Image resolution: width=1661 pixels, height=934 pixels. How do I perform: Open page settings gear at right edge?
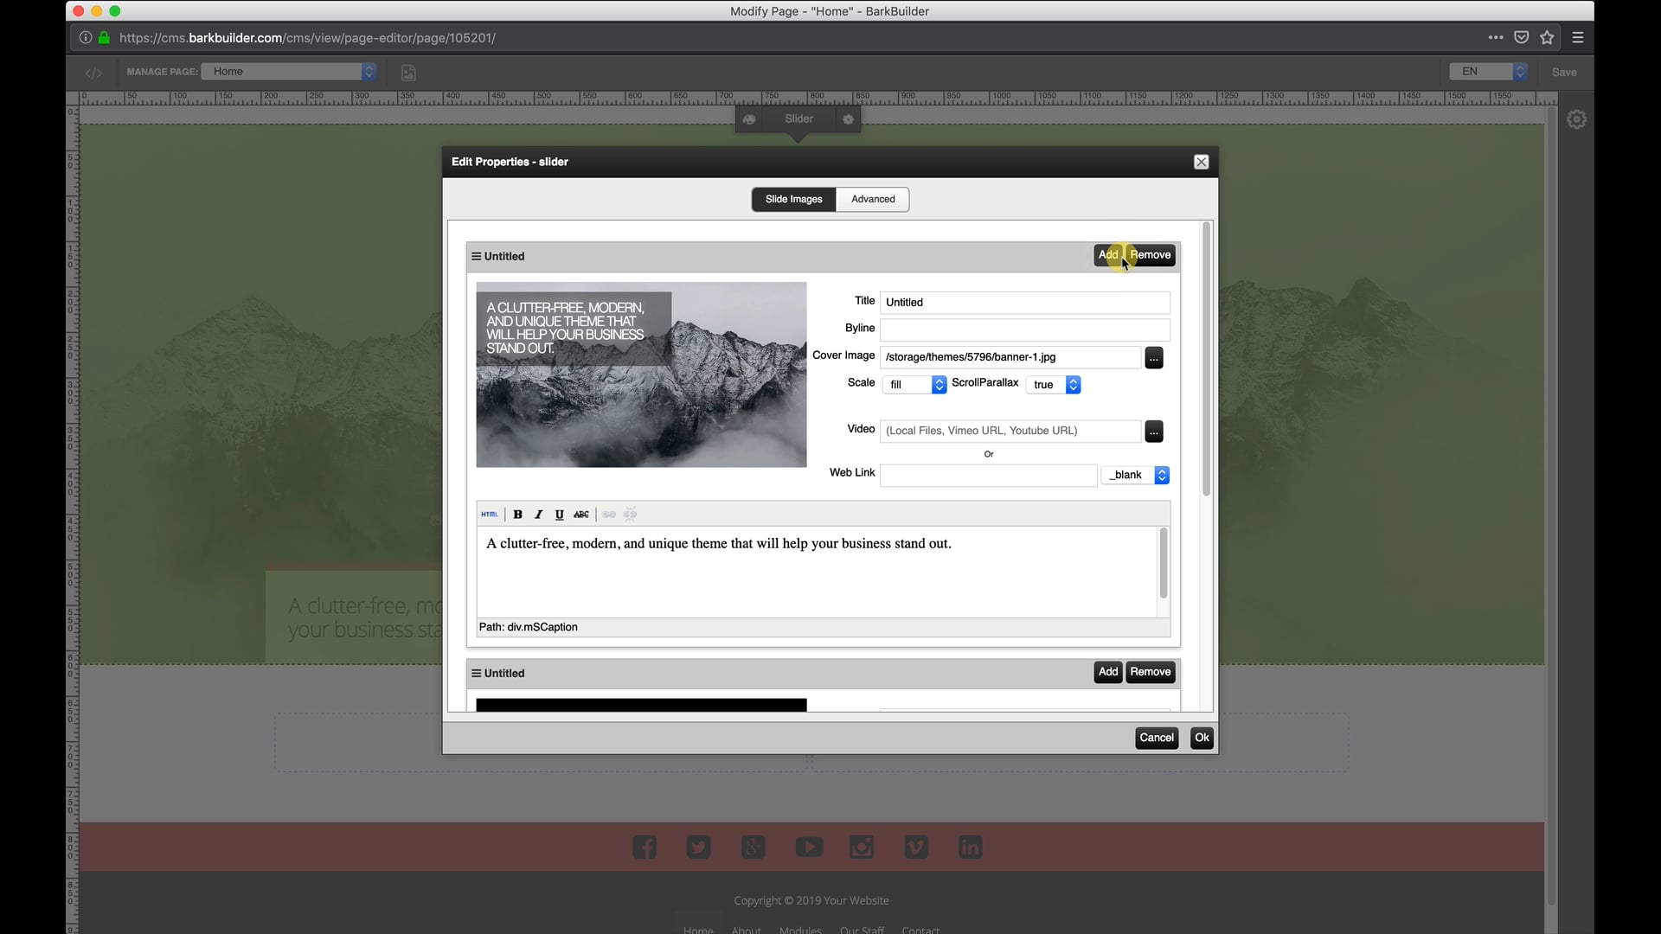click(1577, 119)
